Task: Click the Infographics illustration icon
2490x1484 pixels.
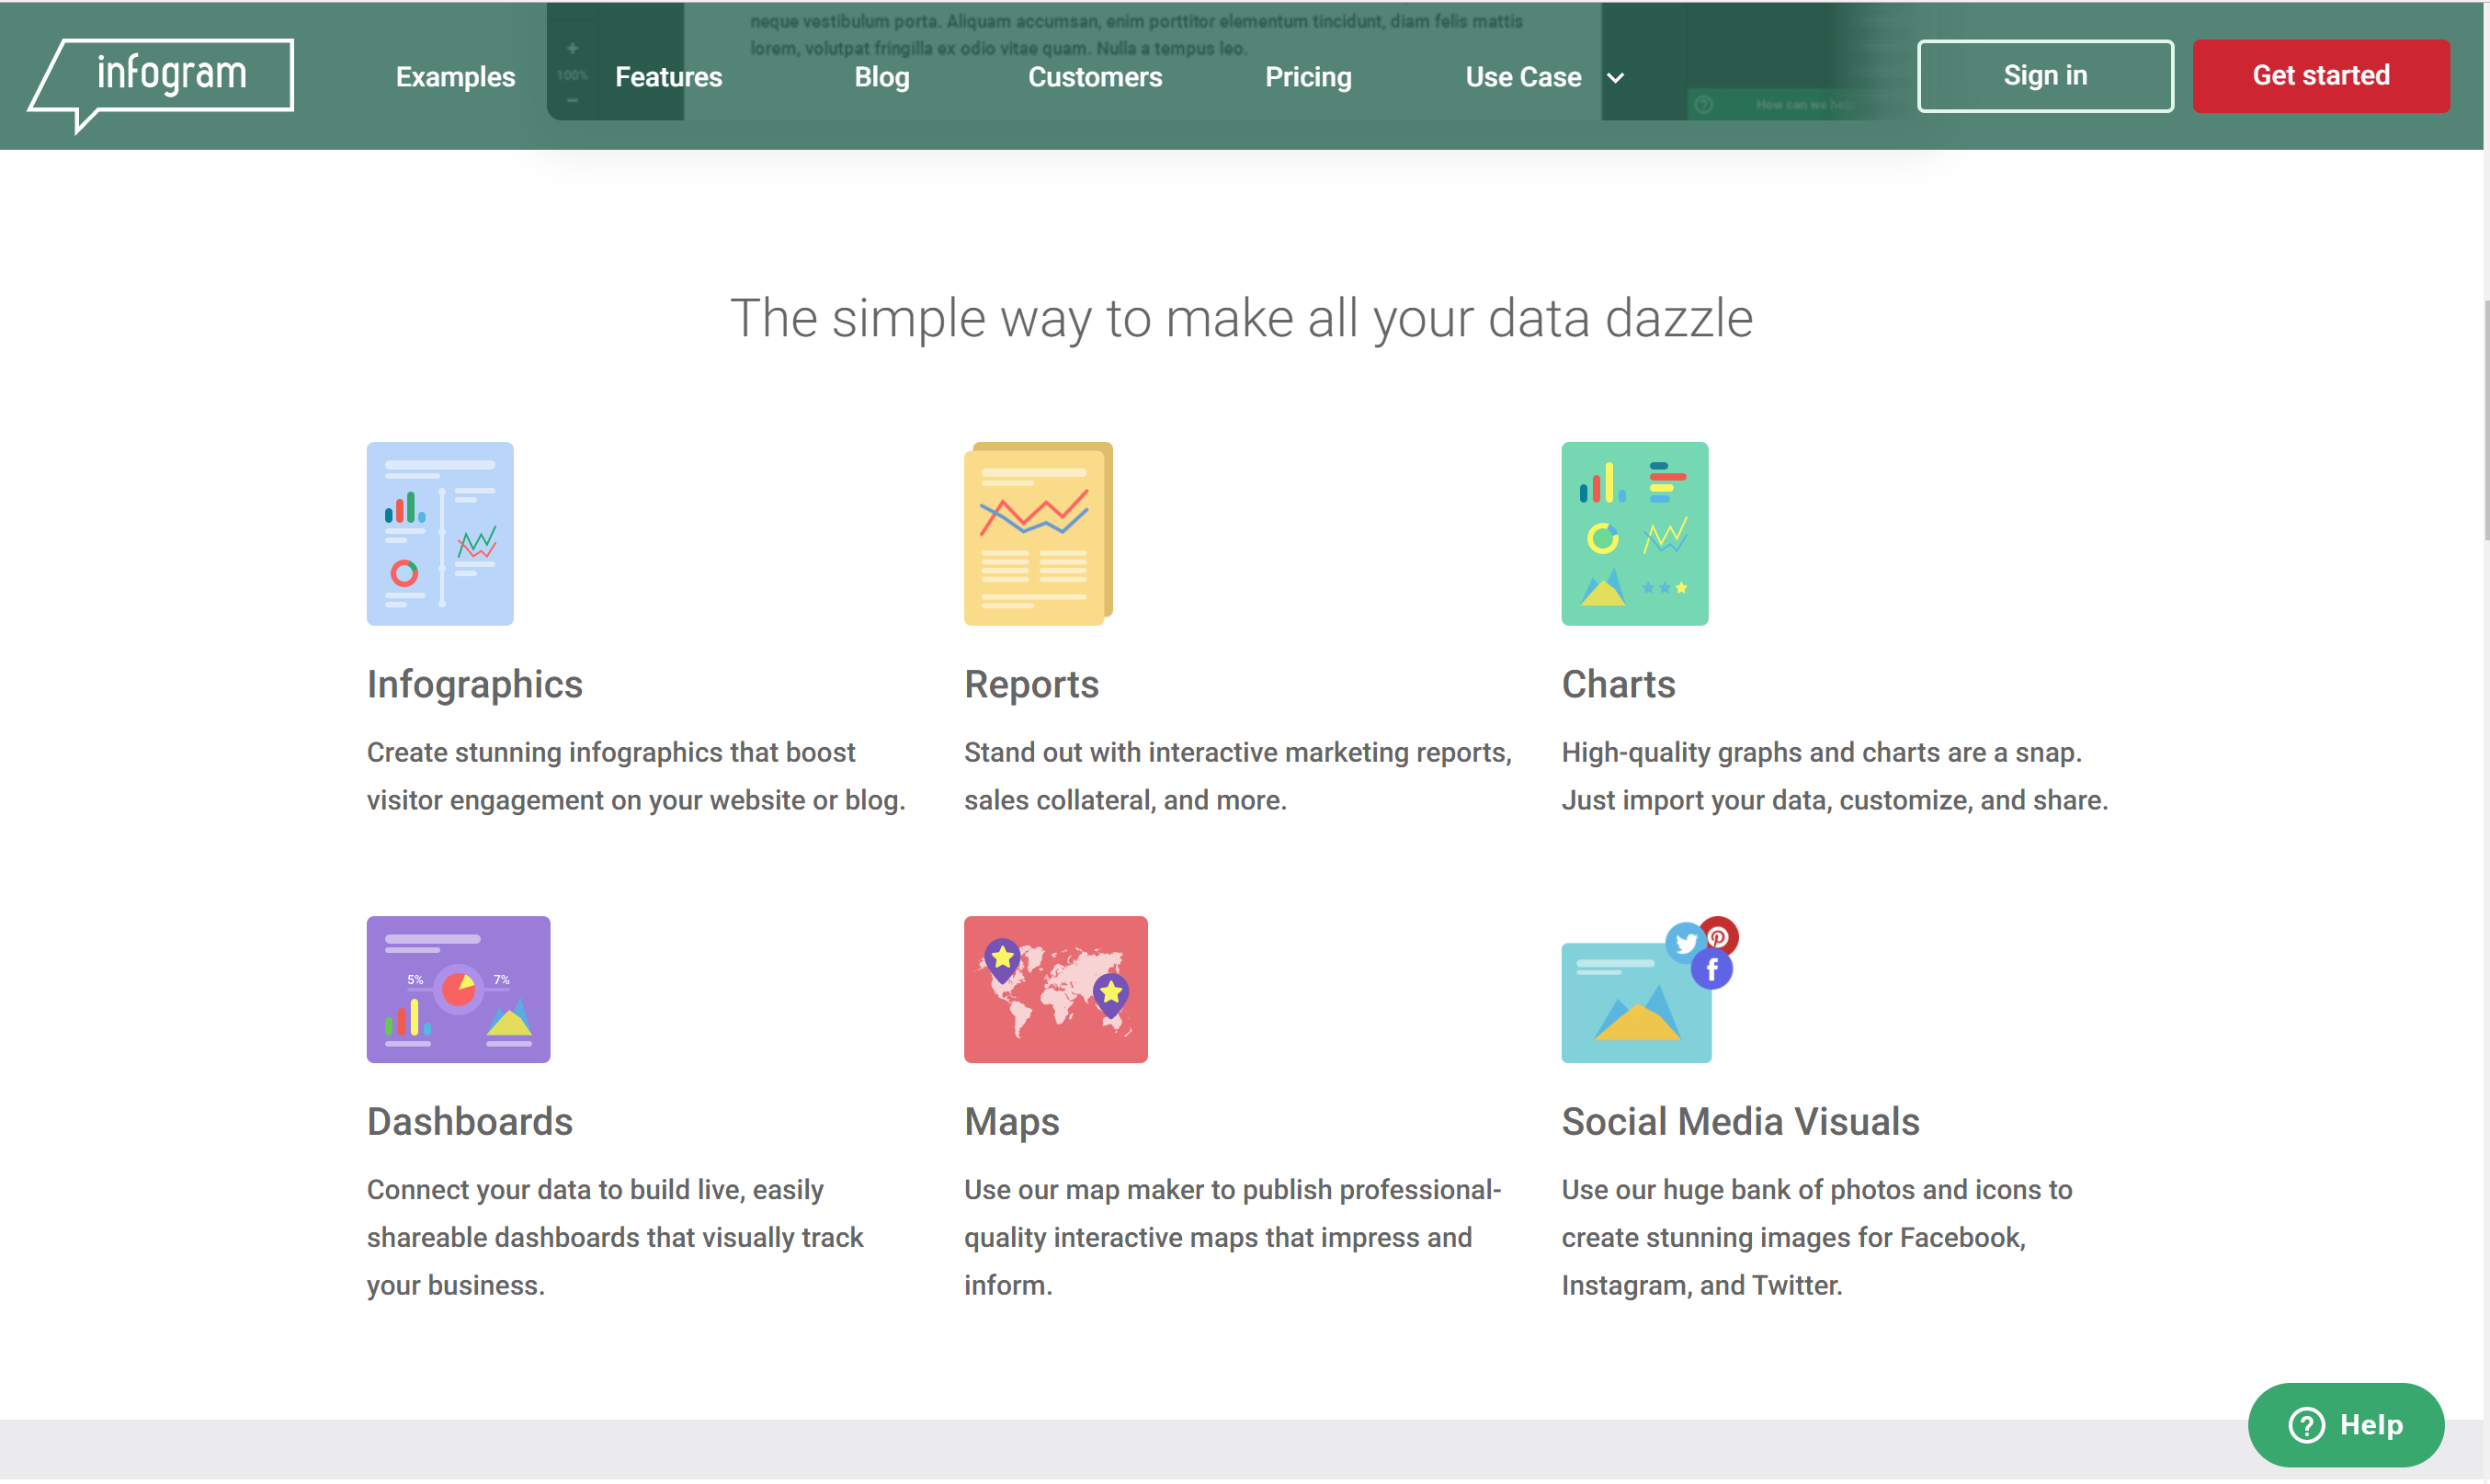Action: (x=440, y=533)
